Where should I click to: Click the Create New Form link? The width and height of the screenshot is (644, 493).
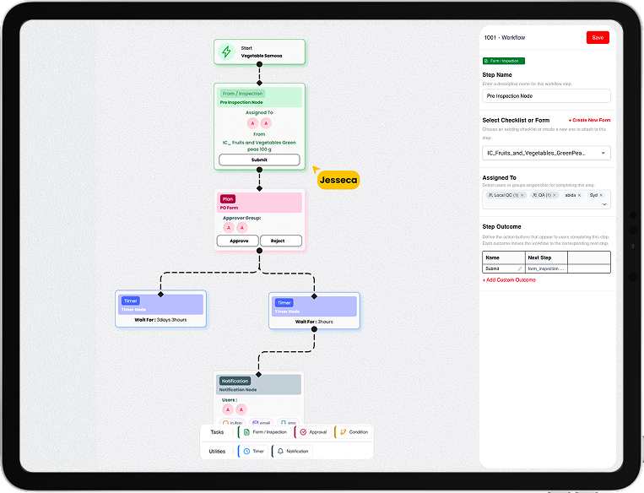589,120
